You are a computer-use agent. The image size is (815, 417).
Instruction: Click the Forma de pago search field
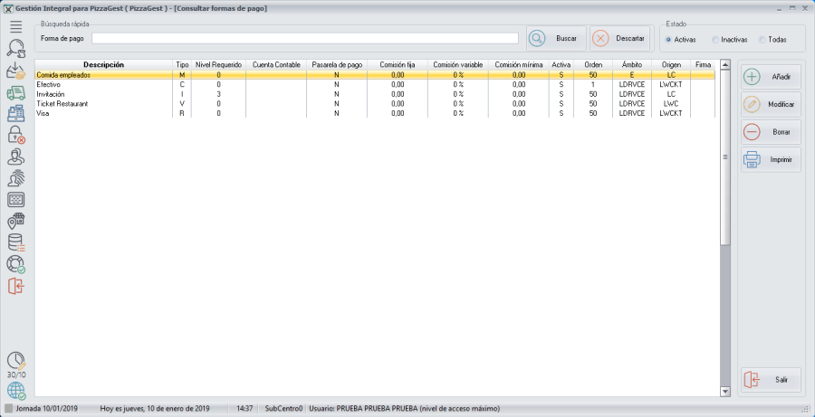[304, 39]
